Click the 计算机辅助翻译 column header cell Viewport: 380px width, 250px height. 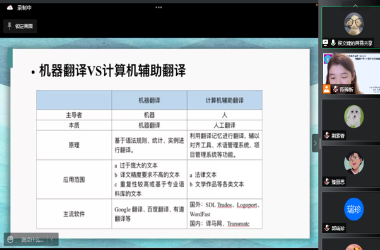tap(225, 100)
